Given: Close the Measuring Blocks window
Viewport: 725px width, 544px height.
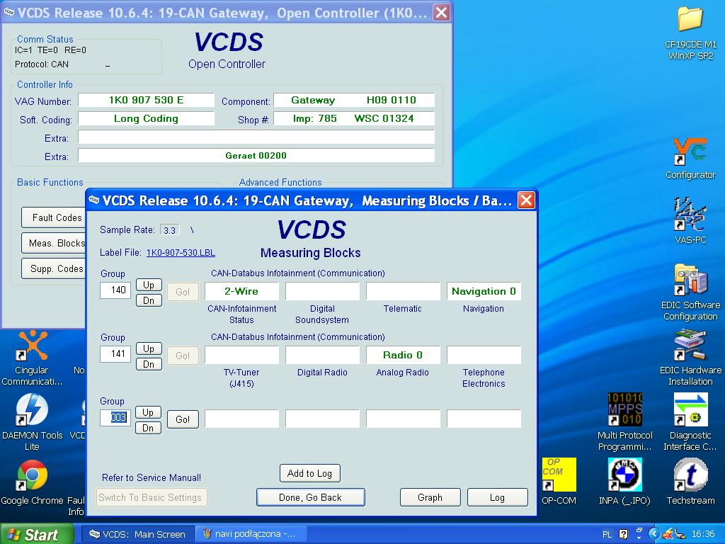Looking at the screenshot, I should [x=526, y=200].
